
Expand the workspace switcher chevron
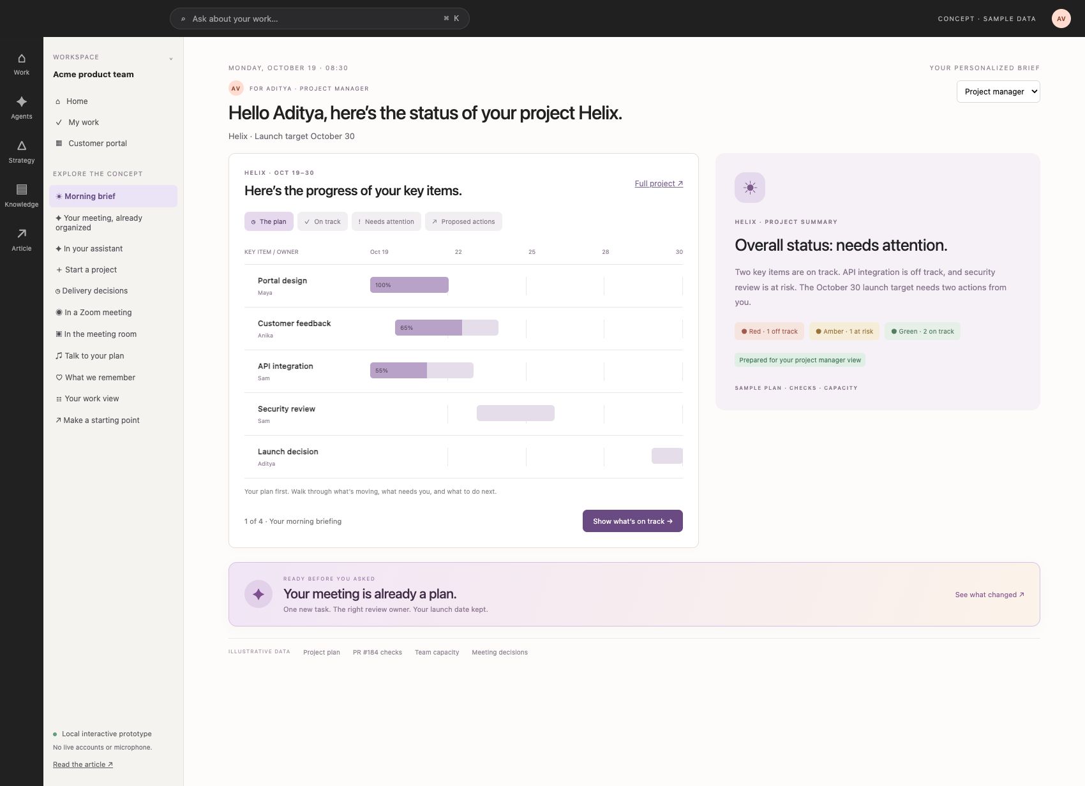(170, 59)
